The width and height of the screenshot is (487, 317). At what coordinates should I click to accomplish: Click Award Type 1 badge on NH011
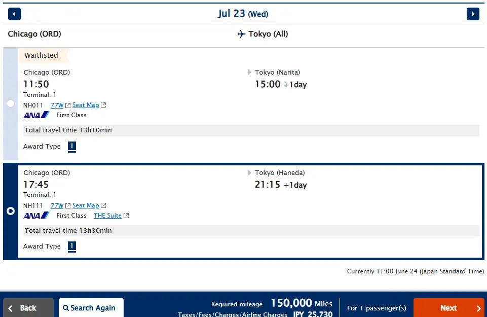click(72, 147)
